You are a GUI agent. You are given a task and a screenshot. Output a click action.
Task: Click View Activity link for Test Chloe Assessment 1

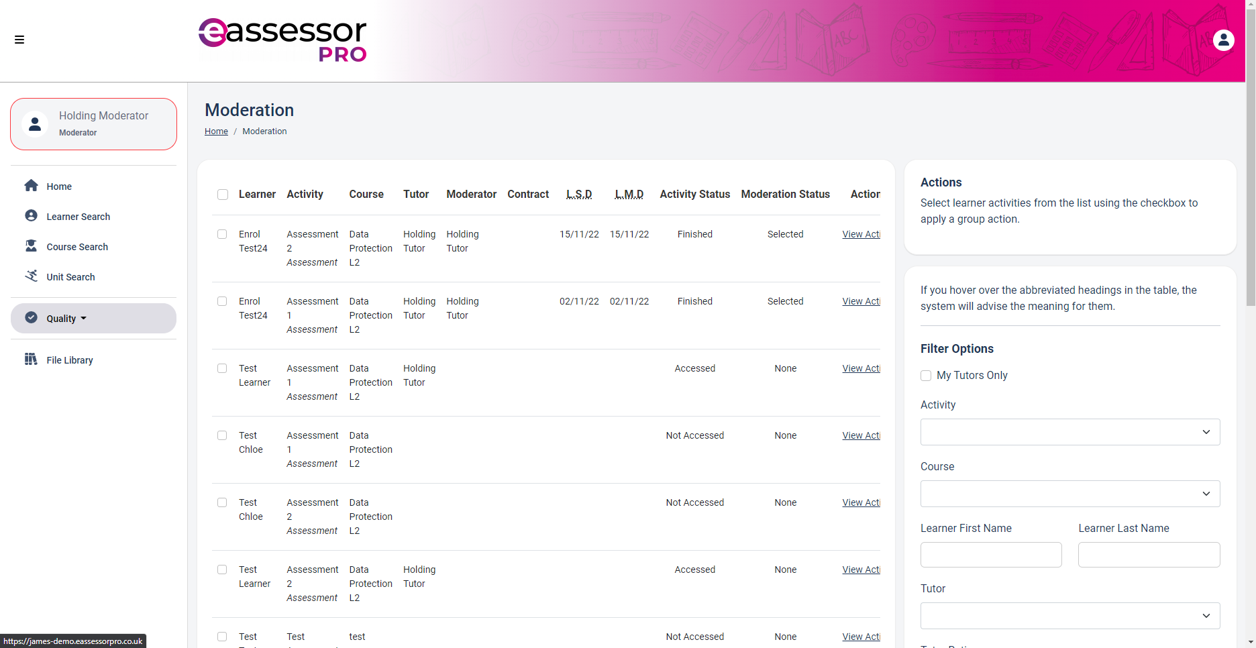click(x=861, y=435)
